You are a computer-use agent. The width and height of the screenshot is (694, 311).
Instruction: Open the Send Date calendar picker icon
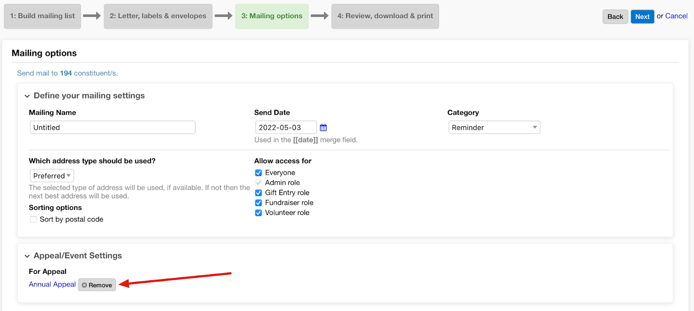tap(323, 128)
